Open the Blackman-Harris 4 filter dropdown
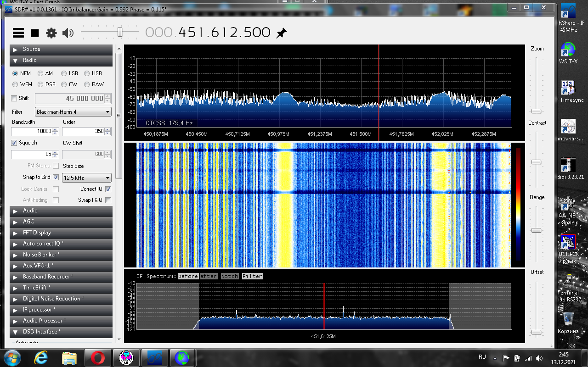 tap(73, 112)
